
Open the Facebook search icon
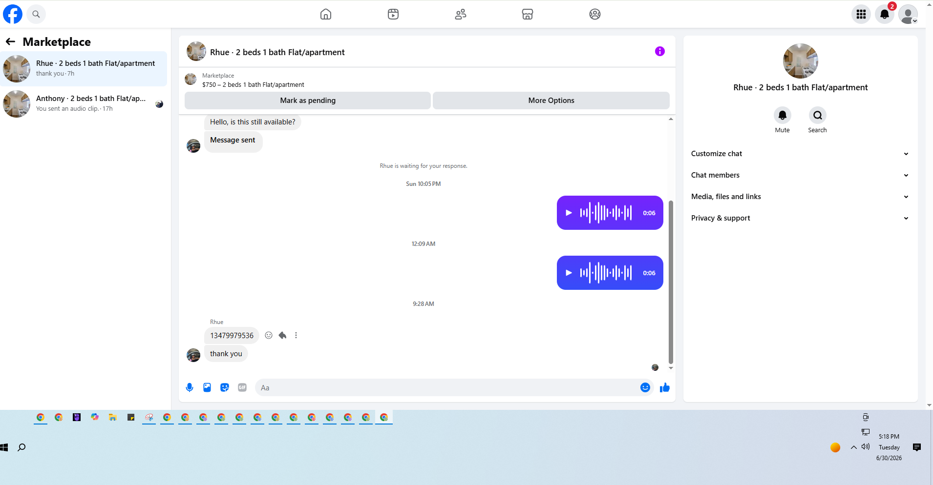click(x=36, y=14)
